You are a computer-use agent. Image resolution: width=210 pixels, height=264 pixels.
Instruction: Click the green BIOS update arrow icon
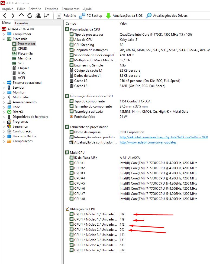[108, 16]
